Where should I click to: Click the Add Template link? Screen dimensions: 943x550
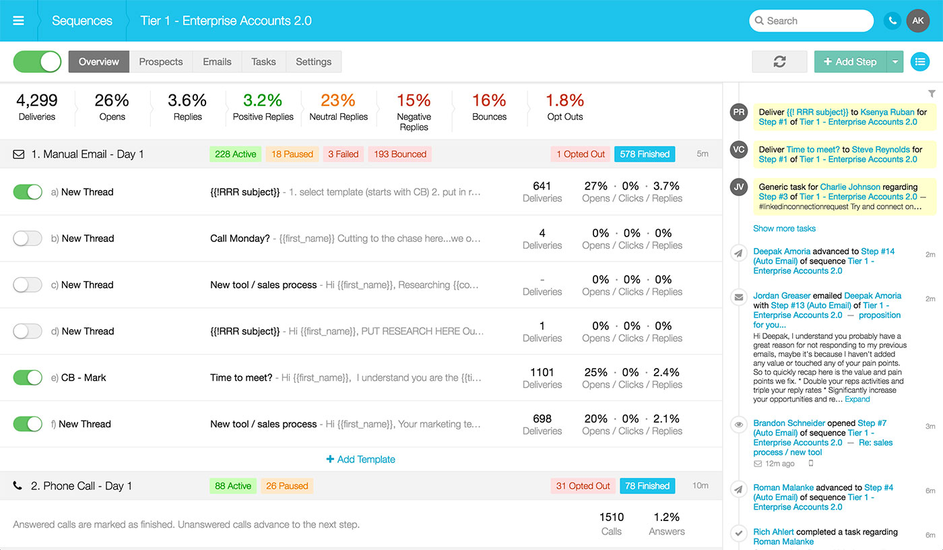tap(361, 459)
